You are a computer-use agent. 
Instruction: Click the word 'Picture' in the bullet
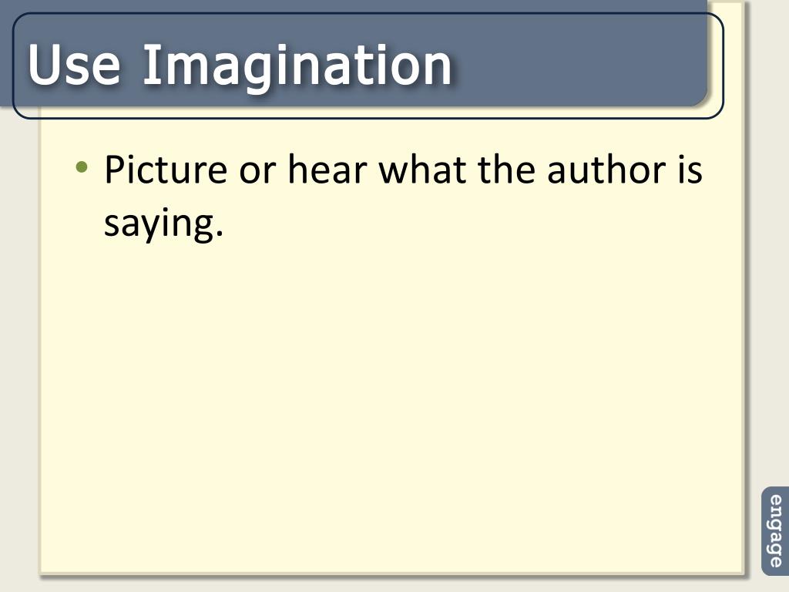click(x=166, y=170)
